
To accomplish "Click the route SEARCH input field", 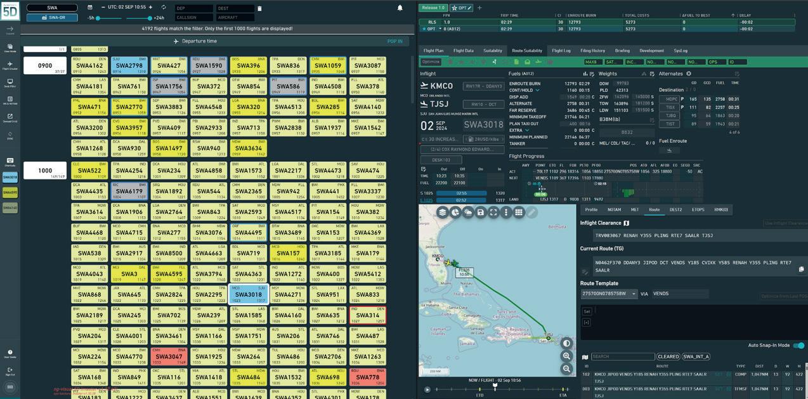I will pos(622,356).
